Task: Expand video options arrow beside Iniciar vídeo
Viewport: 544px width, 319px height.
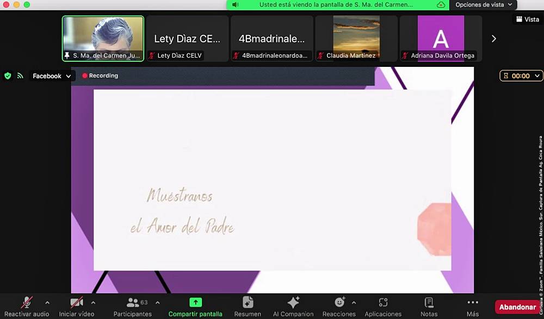Action: [x=93, y=303]
